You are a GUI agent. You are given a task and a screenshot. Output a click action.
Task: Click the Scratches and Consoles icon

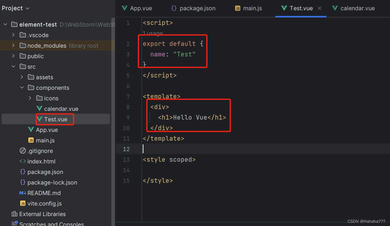[x=14, y=224]
